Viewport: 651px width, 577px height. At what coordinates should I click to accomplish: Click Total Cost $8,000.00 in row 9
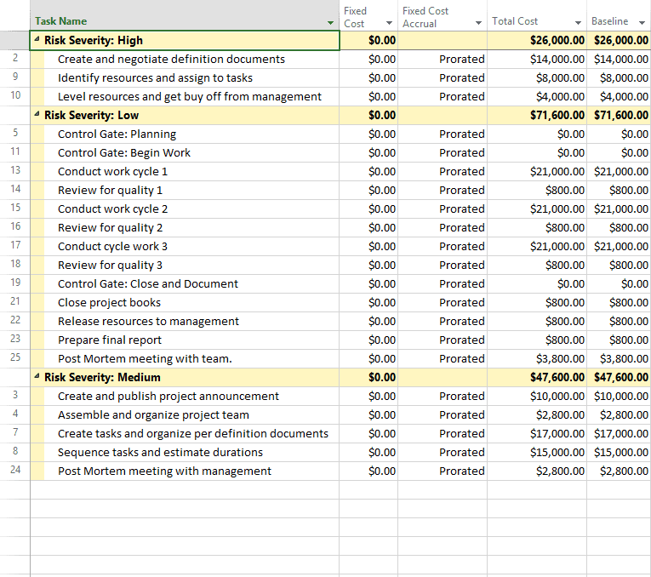click(560, 77)
